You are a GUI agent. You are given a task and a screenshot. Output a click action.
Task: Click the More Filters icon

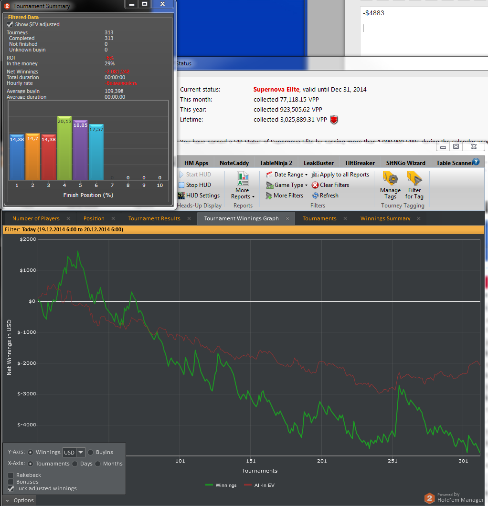(x=268, y=196)
